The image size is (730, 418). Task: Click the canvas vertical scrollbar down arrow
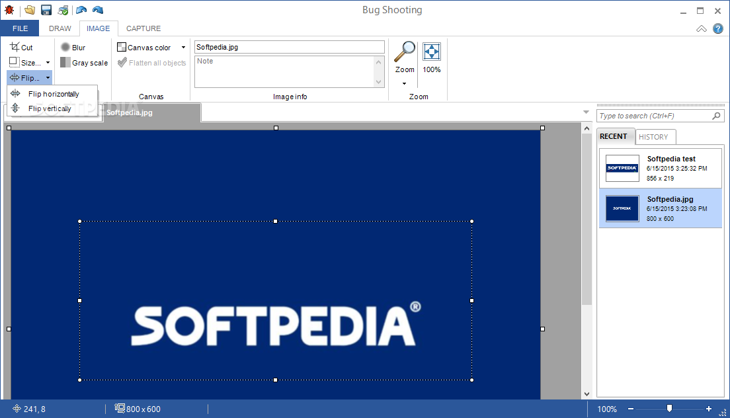pos(587,394)
